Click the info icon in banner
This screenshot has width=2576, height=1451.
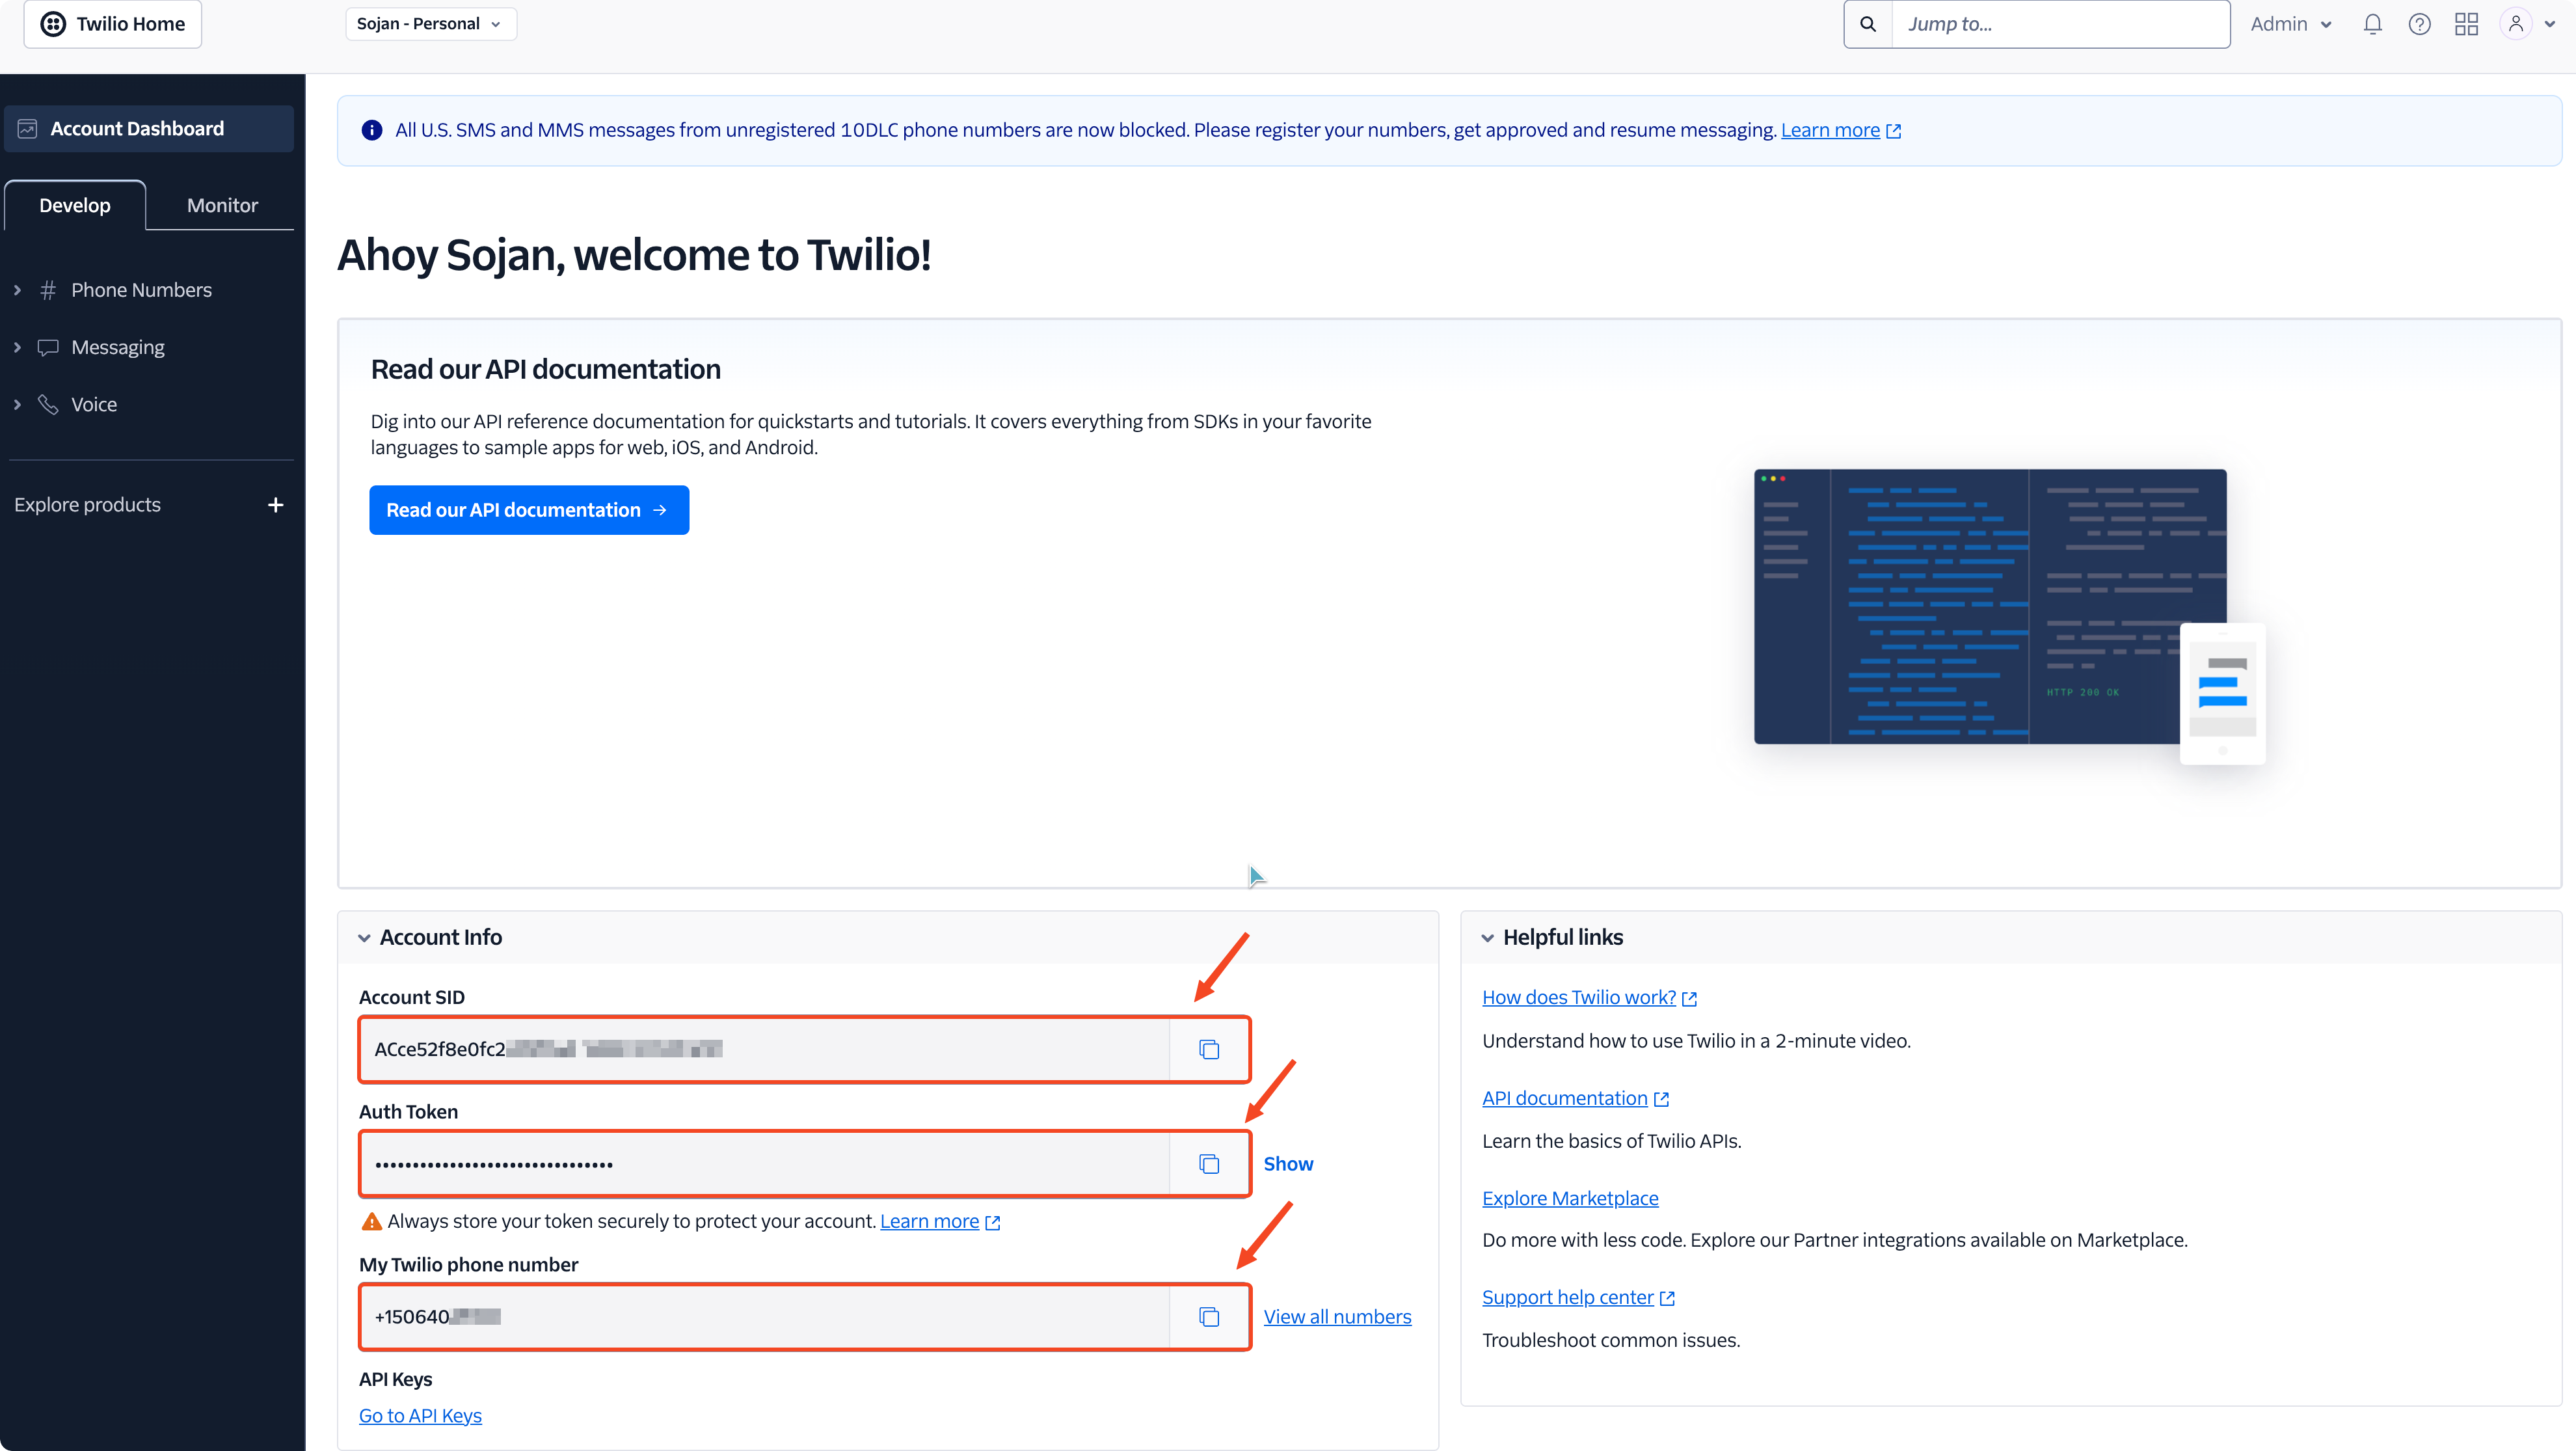(x=371, y=130)
